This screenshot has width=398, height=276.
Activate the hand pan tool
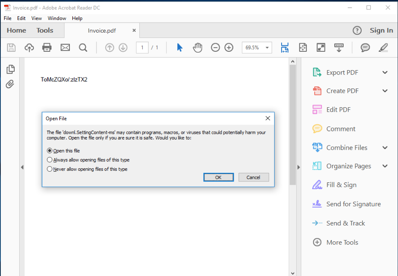click(x=197, y=48)
